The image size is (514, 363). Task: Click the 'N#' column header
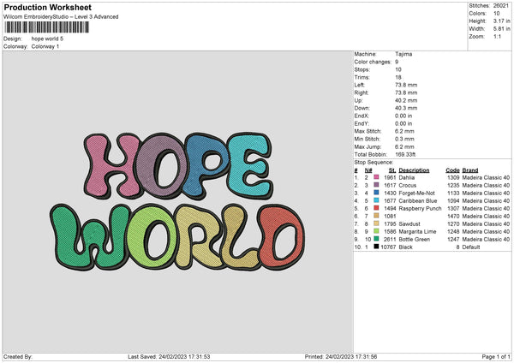point(368,170)
